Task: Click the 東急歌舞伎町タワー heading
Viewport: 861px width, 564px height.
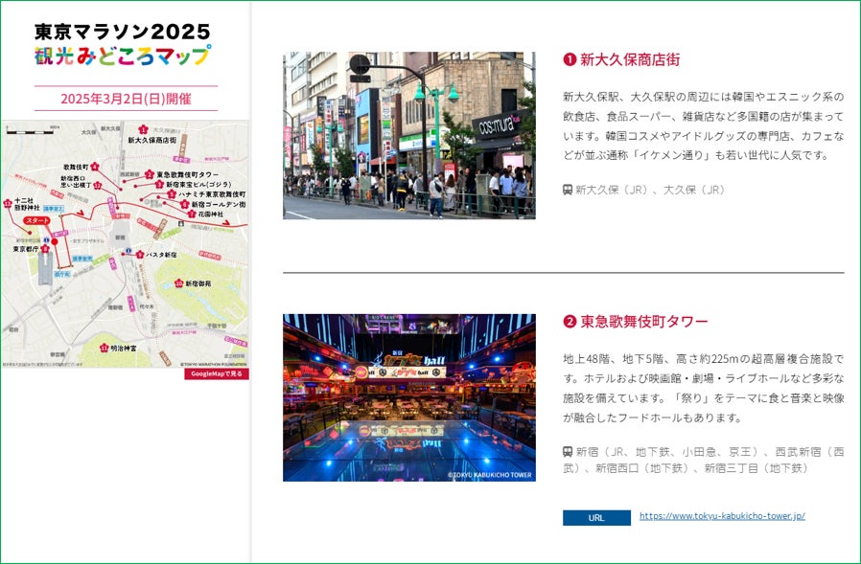Action: coord(644,322)
